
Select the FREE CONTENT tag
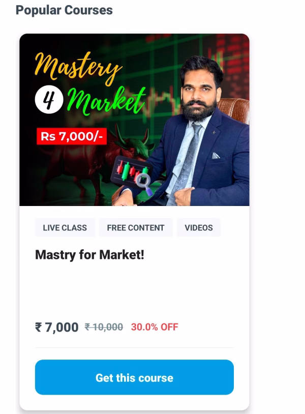point(136,227)
